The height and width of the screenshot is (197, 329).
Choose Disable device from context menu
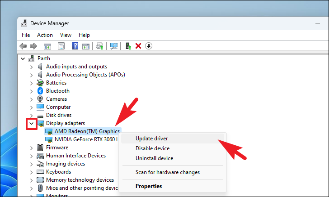[x=173, y=148]
